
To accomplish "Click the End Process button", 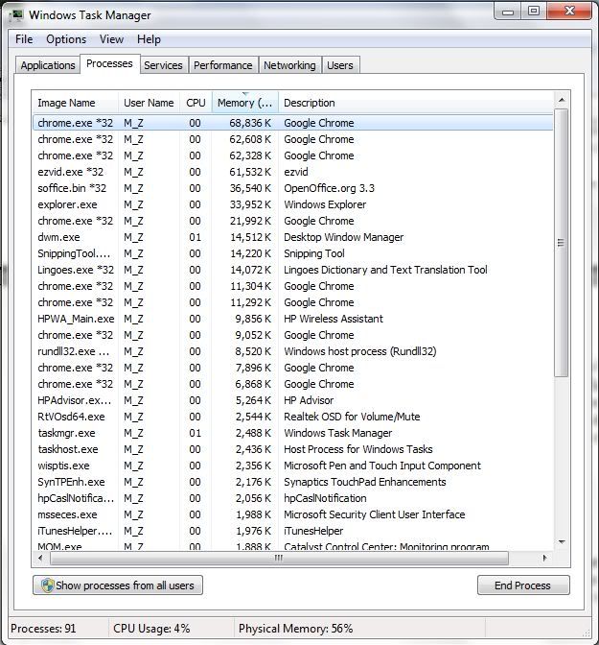I will tap(523, 585).
